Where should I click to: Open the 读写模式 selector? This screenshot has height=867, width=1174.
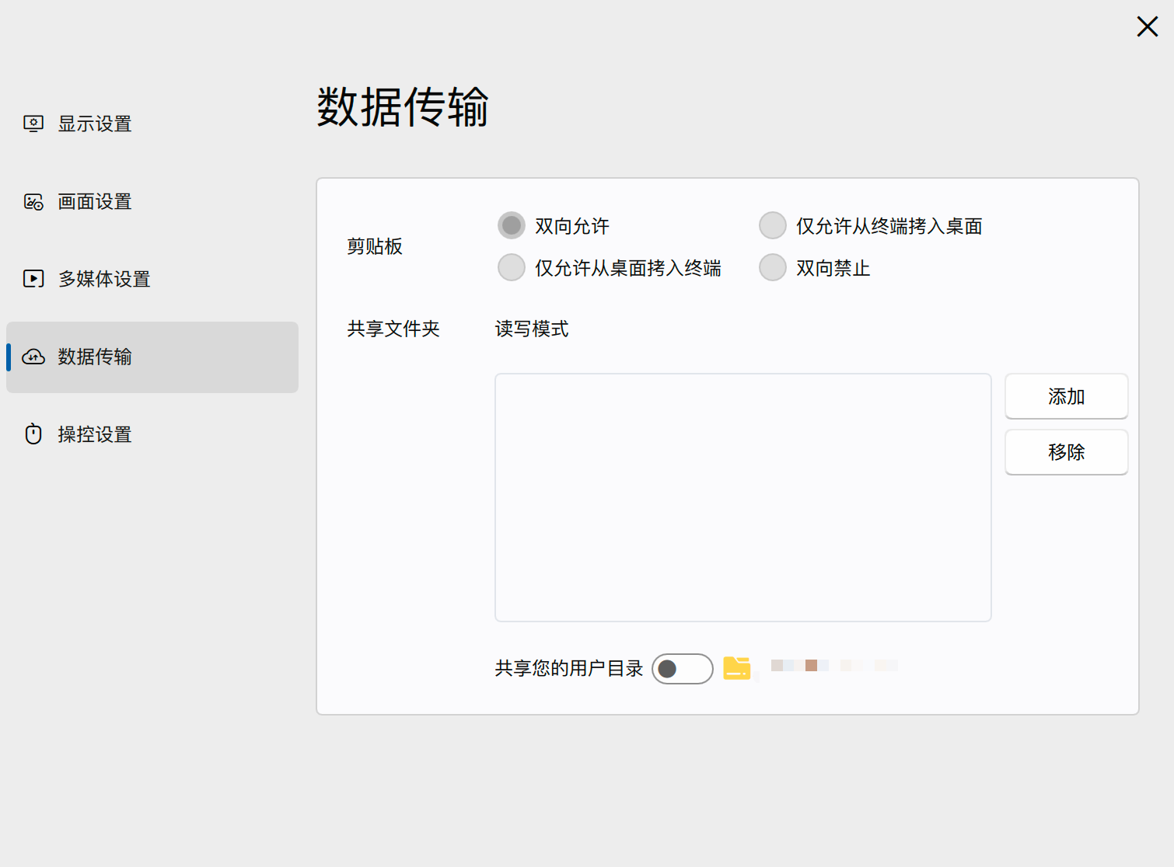pyautogui.click(x=532, y=329)
